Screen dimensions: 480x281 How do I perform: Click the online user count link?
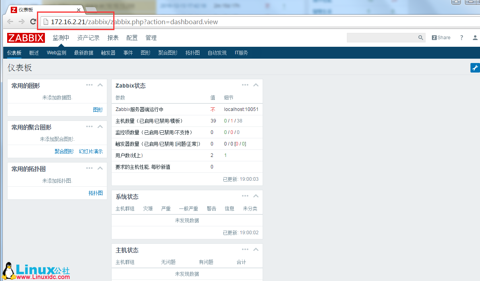click(225, 155)
